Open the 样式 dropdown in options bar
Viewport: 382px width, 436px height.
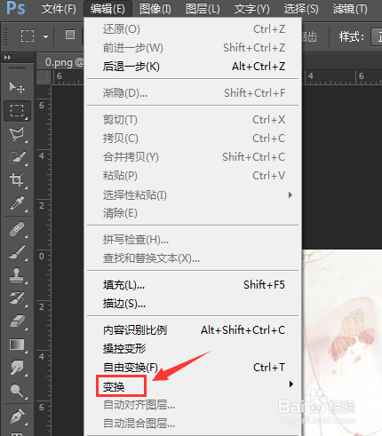point(377,37)
